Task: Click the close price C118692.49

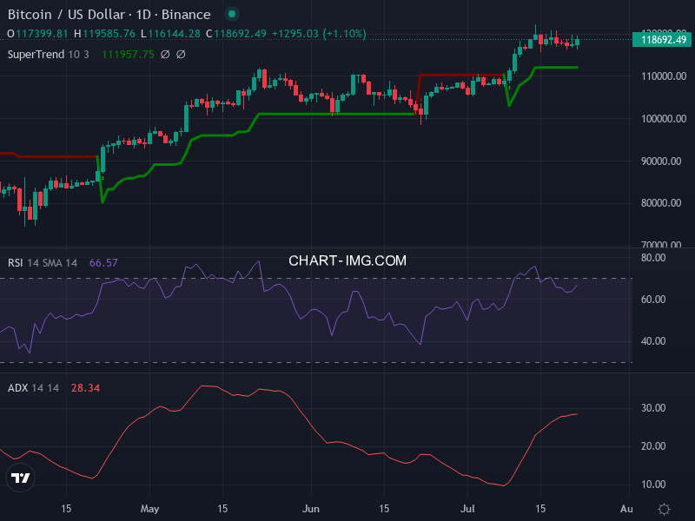Action: (x=235, y=34)
